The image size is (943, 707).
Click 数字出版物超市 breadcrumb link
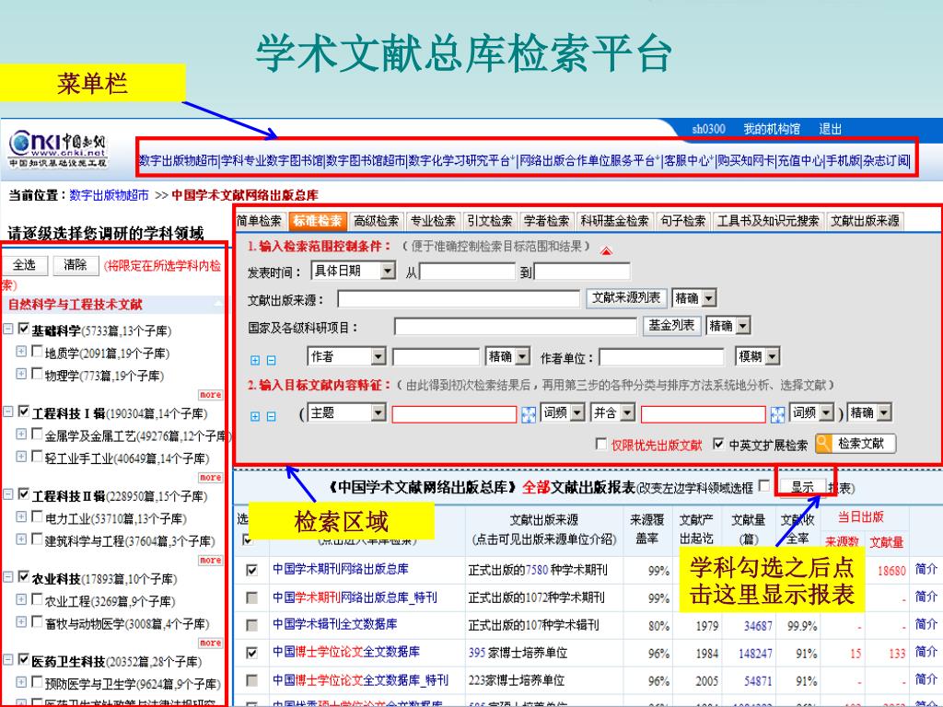pyautogui.click(x=109, y=195)
